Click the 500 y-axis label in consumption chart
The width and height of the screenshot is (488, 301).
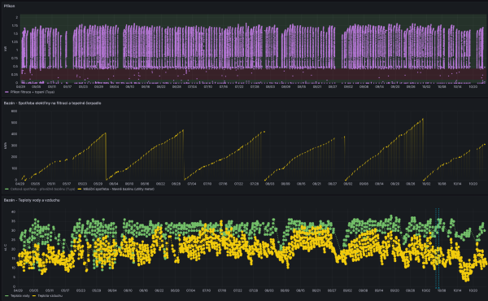[x=14, y=123]
